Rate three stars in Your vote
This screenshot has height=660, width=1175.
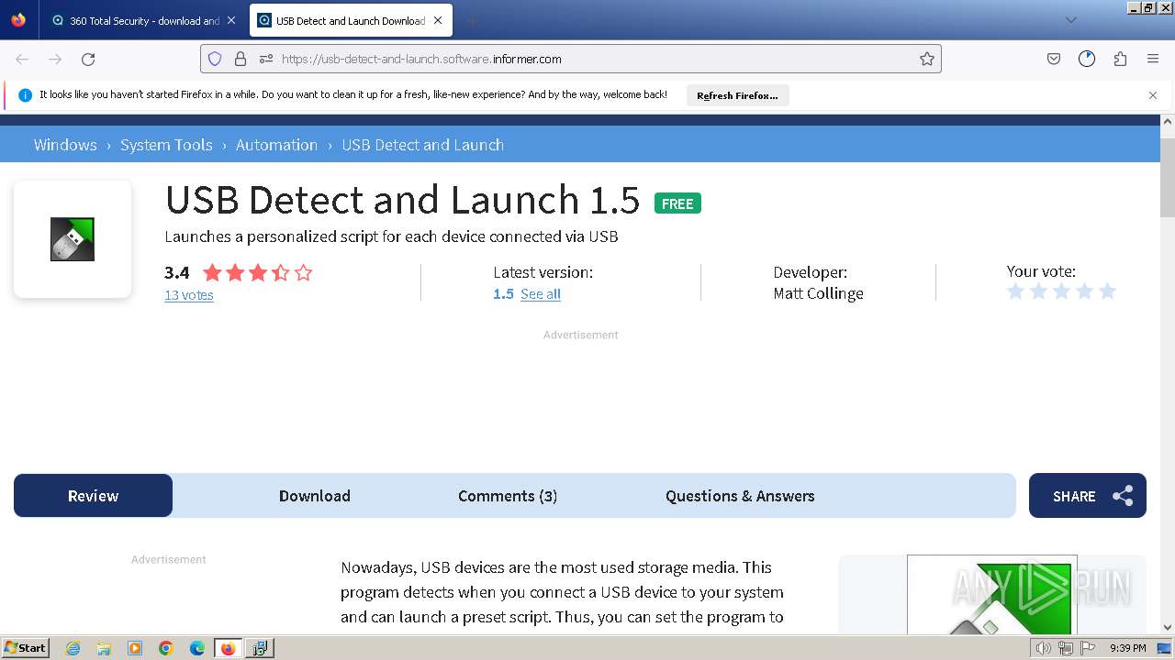[x=1061, y=291]
